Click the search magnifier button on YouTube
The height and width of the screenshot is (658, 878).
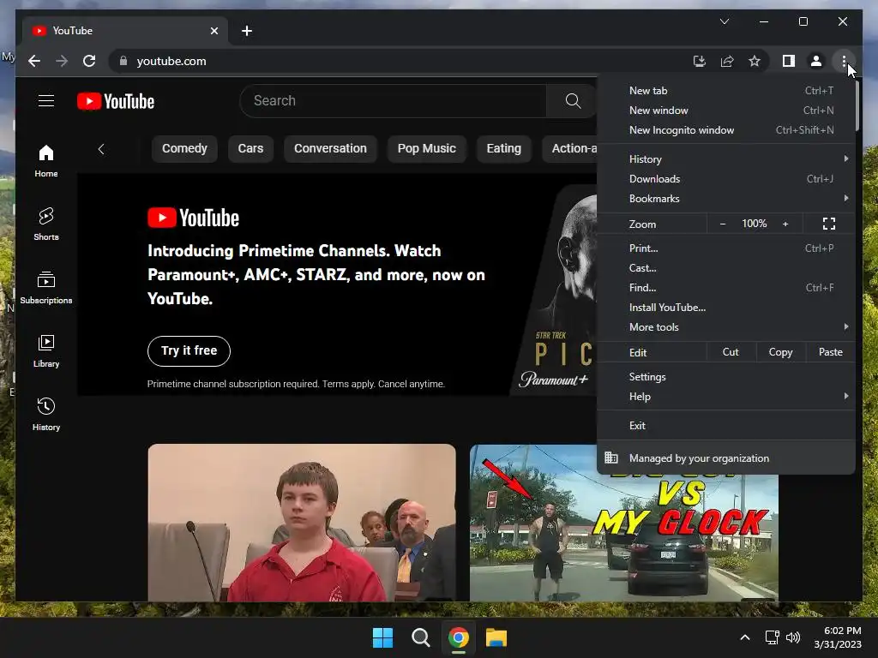pyautogui.click(x=572, y=101)
